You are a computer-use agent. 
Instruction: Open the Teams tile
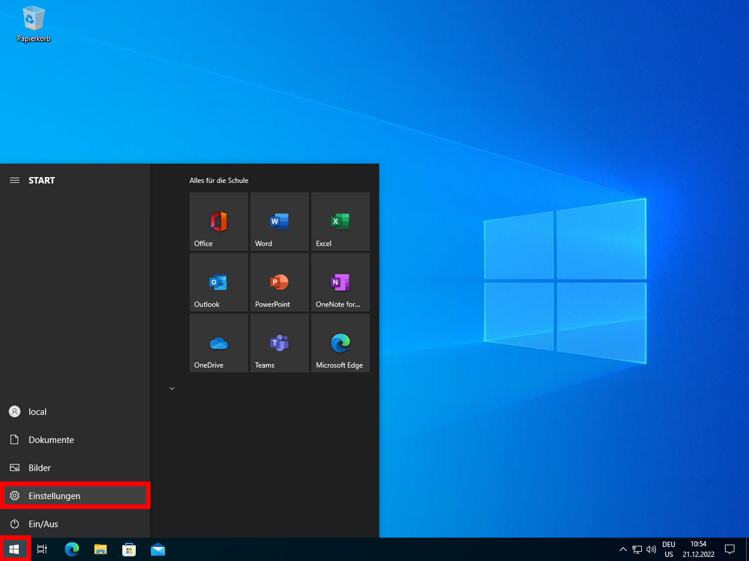280,343
